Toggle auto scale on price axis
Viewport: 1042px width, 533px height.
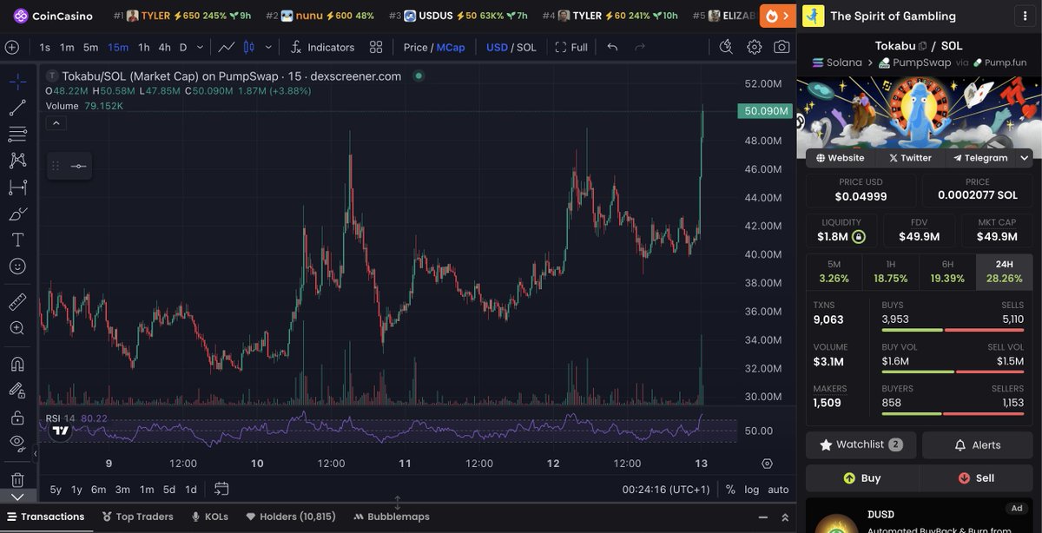[779, 490]
